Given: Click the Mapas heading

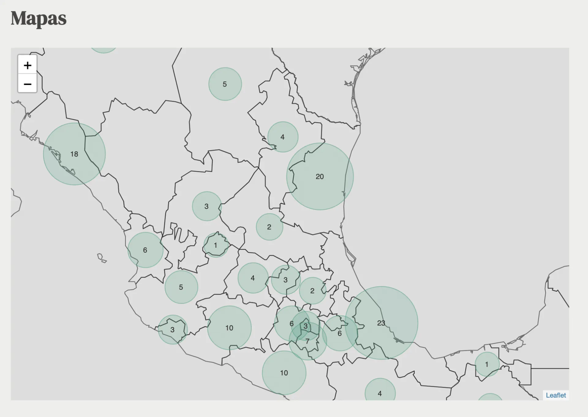Looking at the screenshot, I should [x=39, y=18].
